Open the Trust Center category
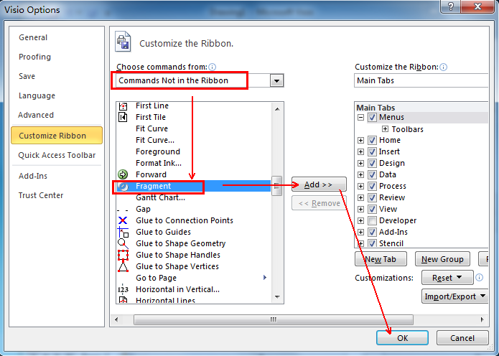The height and width of the screenshot is (356, 499). point(41,195)
